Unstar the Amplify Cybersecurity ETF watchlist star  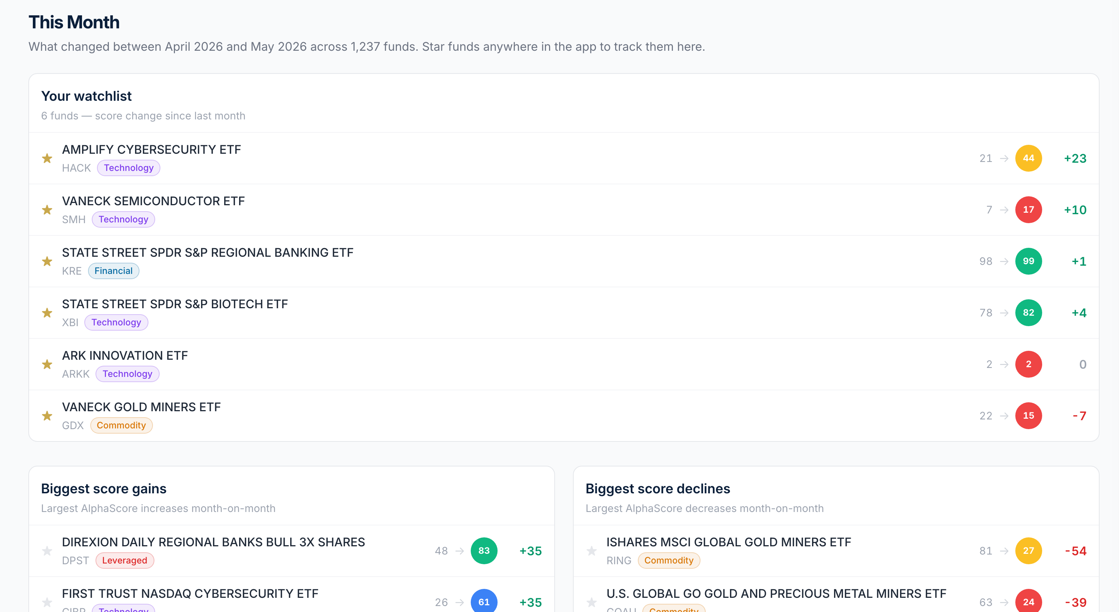tap(47, 158)
